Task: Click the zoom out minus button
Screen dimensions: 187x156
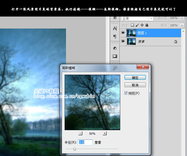Action: 80,133
